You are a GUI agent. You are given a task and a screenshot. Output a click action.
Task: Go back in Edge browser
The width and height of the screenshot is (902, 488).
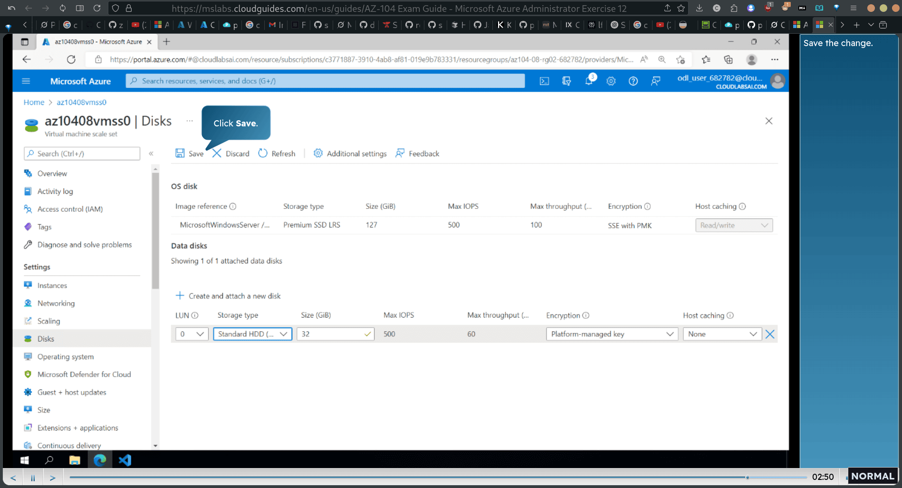pos(27,59)
